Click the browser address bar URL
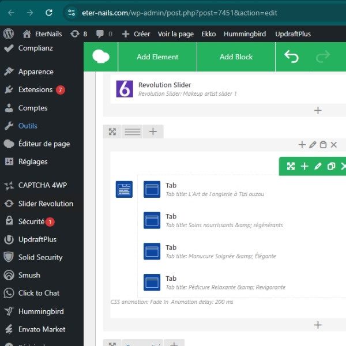This screenshot has height=346, width=346. pyautogui.click(x=173, y=12)
